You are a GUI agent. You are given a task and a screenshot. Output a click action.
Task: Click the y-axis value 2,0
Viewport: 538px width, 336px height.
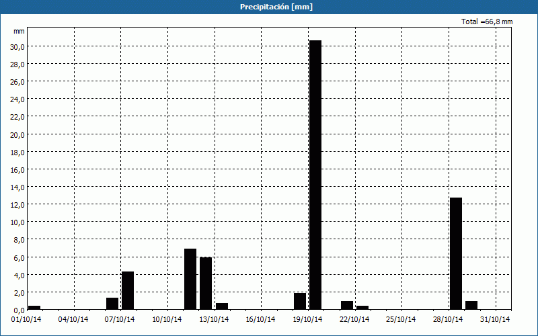pyautogui.click(x=19, y=292)
